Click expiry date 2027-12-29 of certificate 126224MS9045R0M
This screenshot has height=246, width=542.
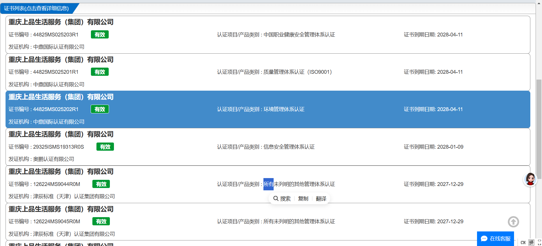pos(450,222)
